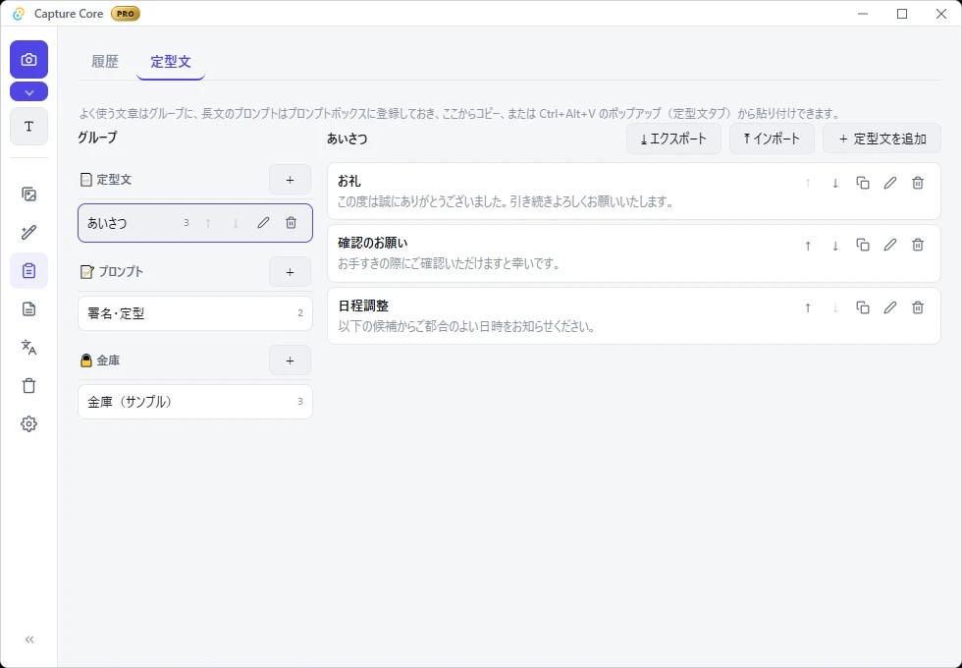
Task: Open the trash sidebar icon
Action: tap(28, 385)
